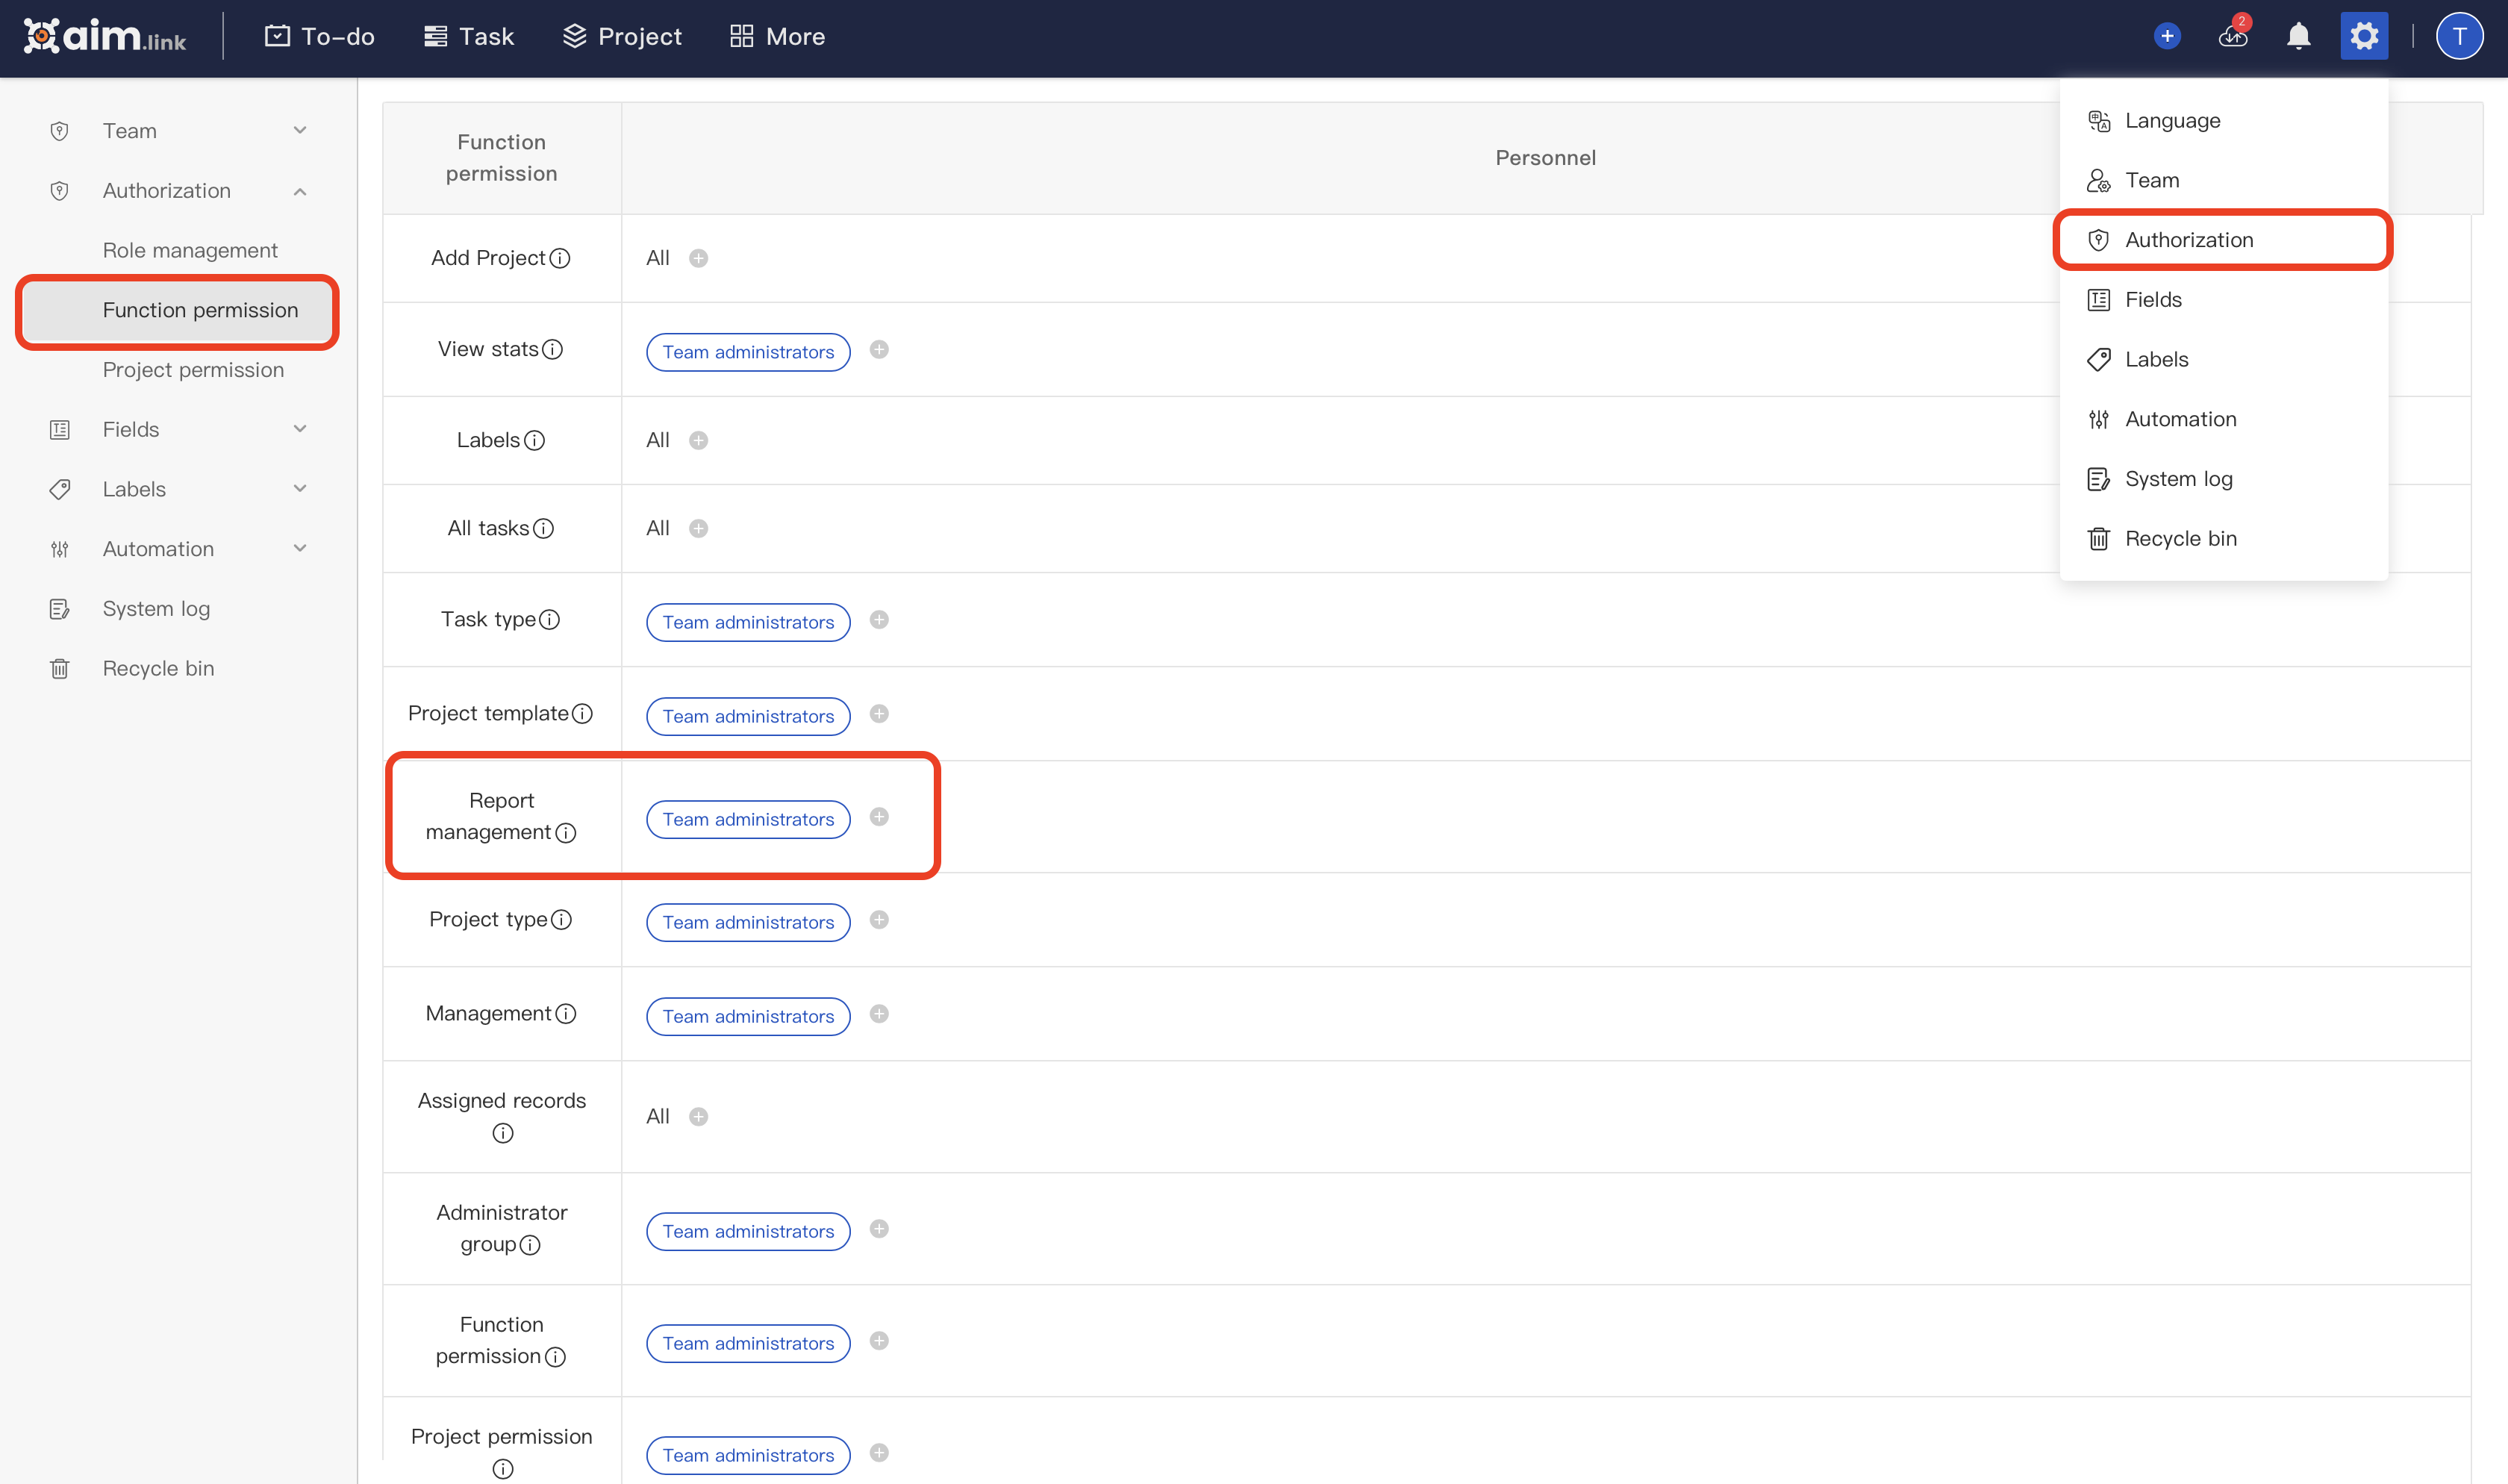Image resolution: width=2508 pixels, height=1484 pixels.
Task: Click info icon next to Task type
Action: pyautogui.click(x=550, y=620)
